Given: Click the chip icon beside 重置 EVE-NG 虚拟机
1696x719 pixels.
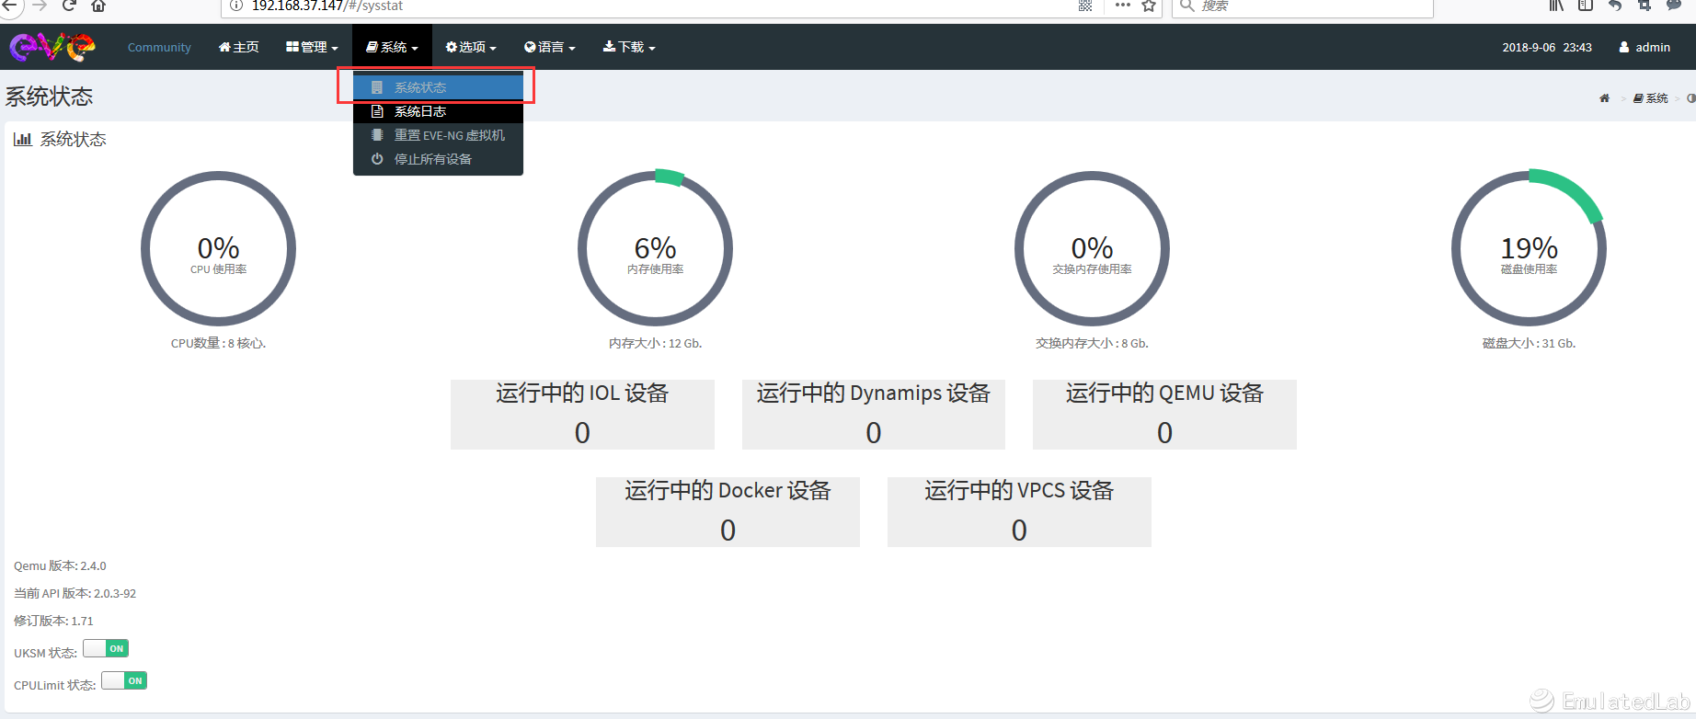Looking at the screenshot, I should [x=377, y=135].
